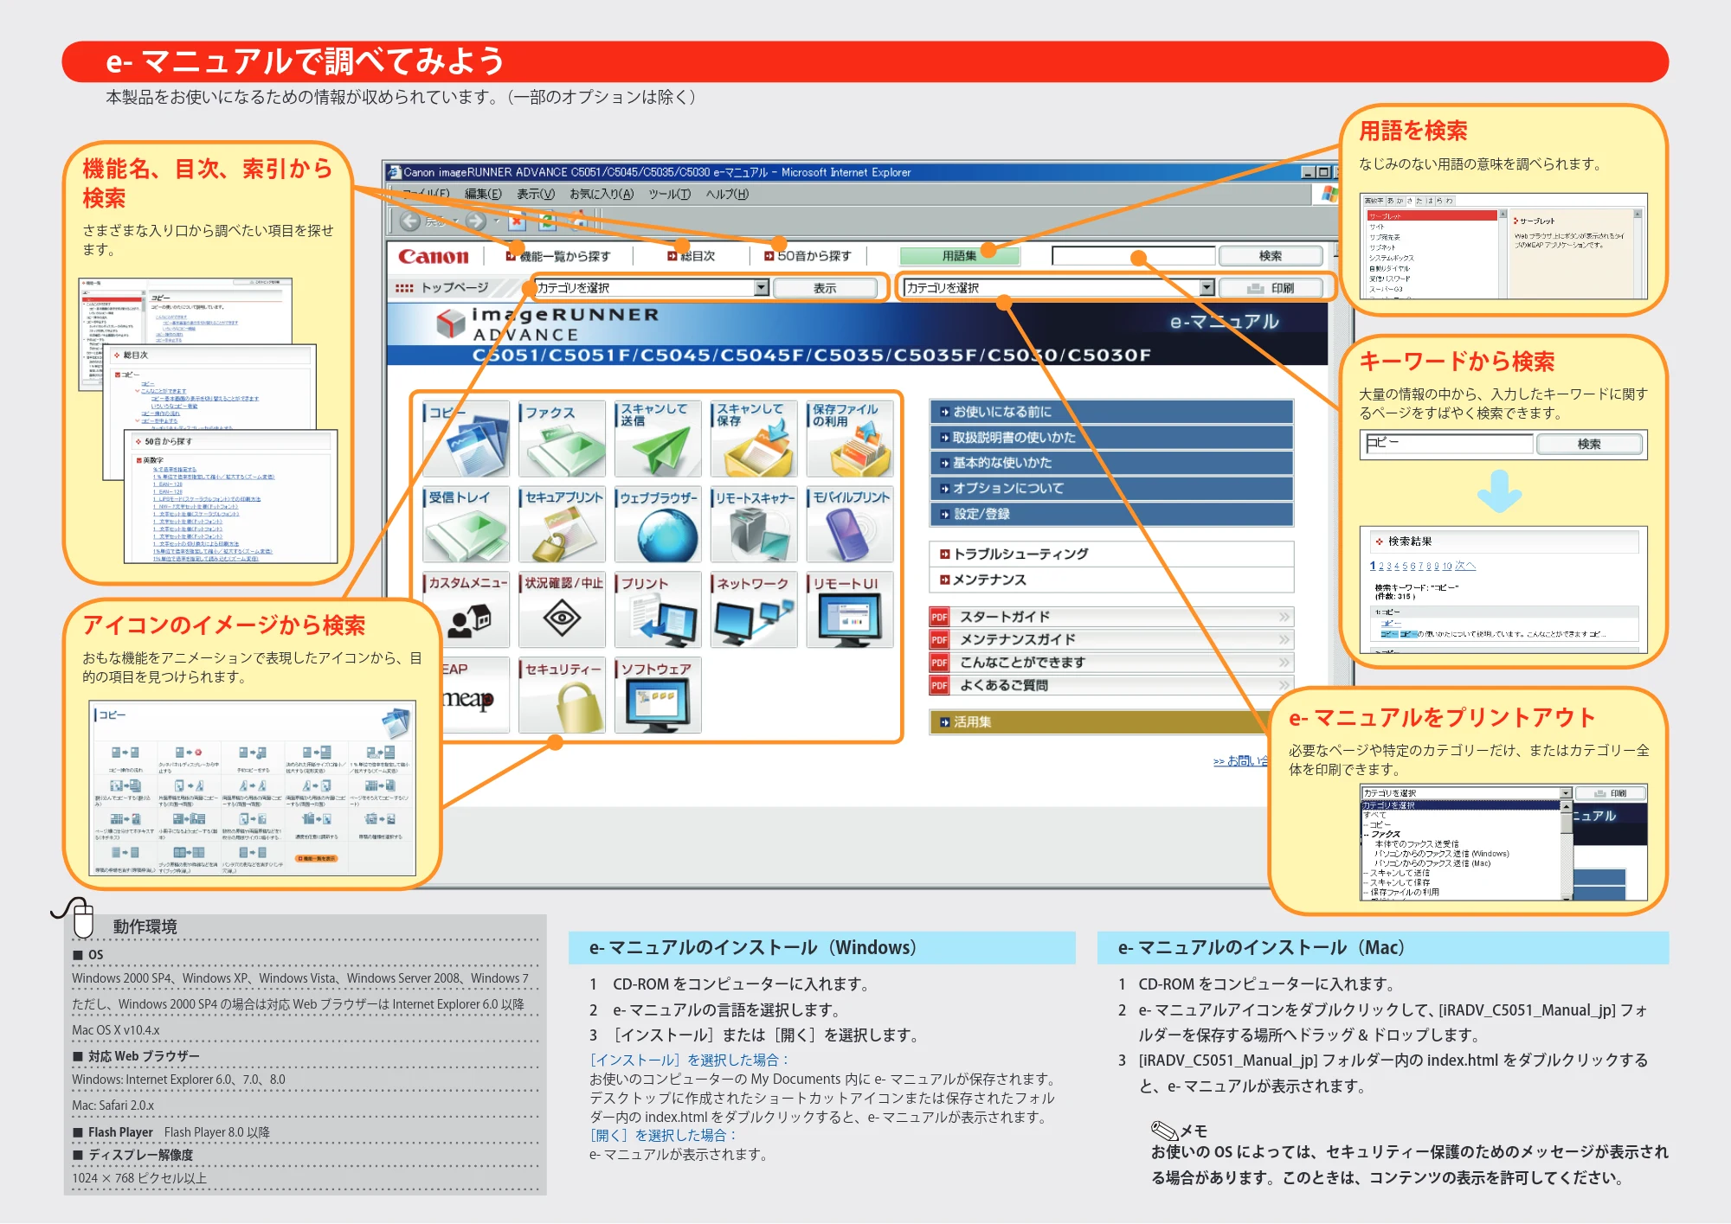
Task: Open the ウェブブラウザー globe icon
Action: point(658,524)
